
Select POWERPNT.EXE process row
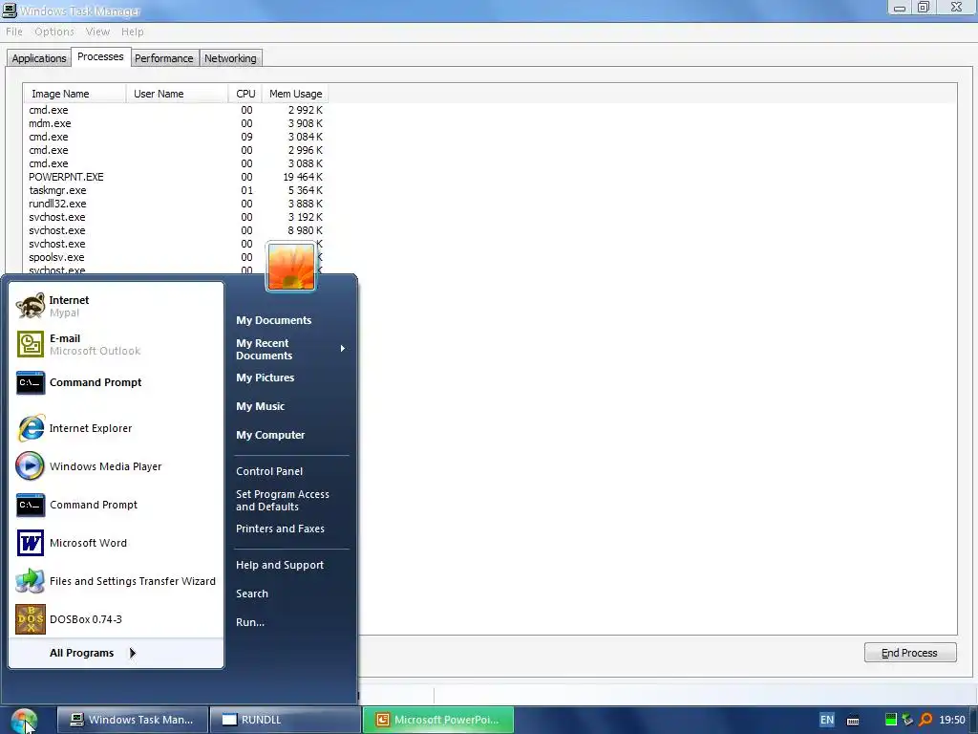coord(176,177)
